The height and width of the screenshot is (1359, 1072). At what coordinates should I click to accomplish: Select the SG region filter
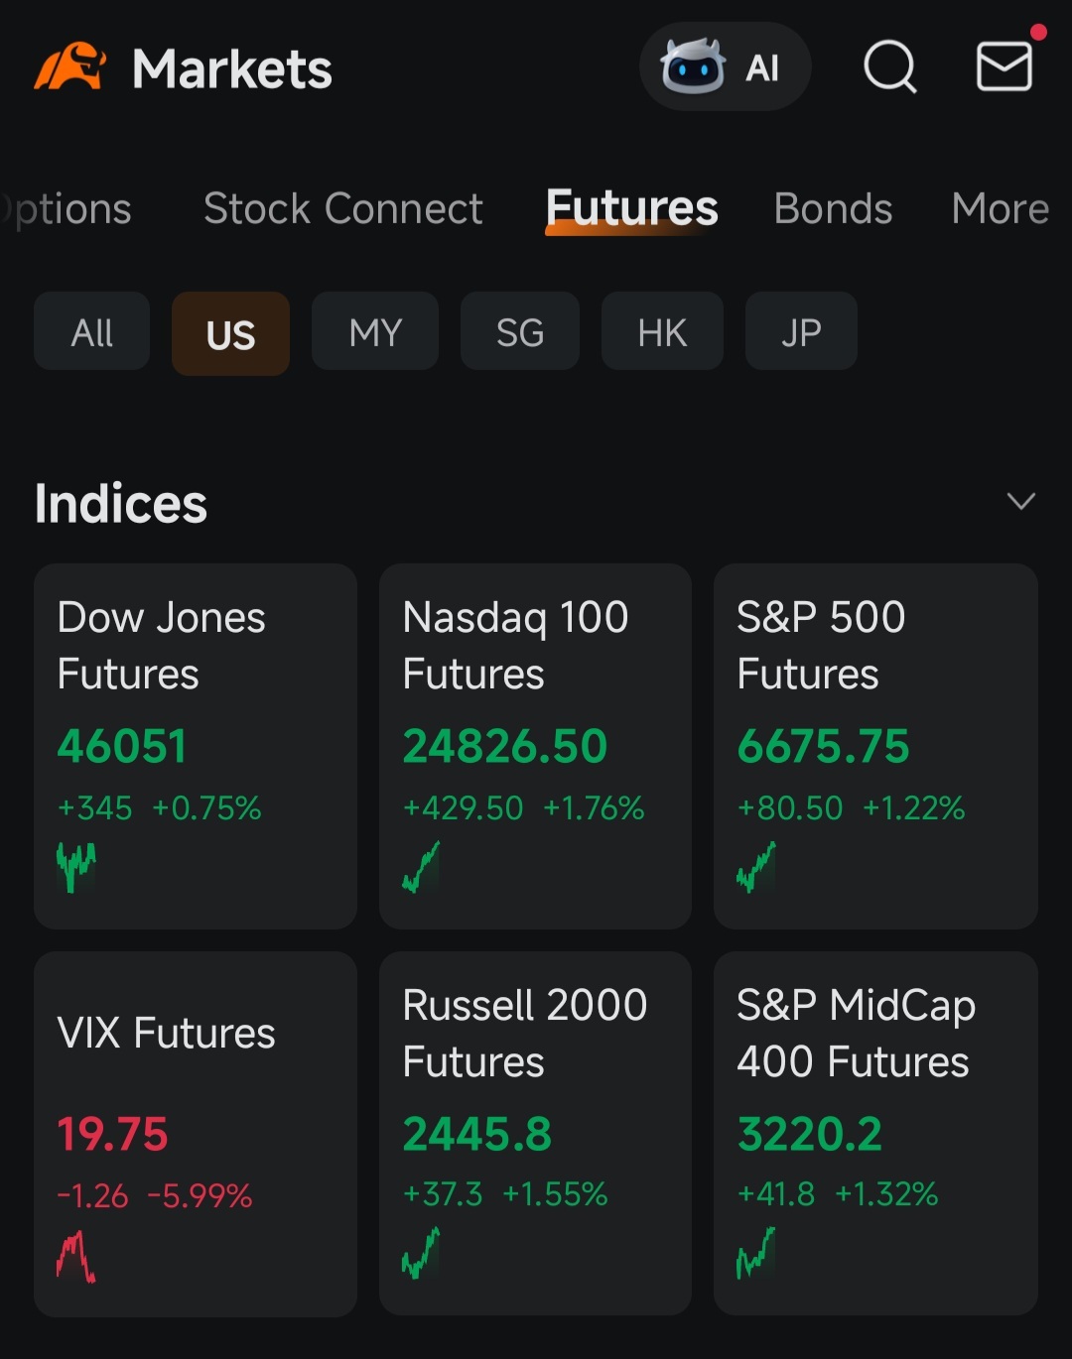[520, 332]
